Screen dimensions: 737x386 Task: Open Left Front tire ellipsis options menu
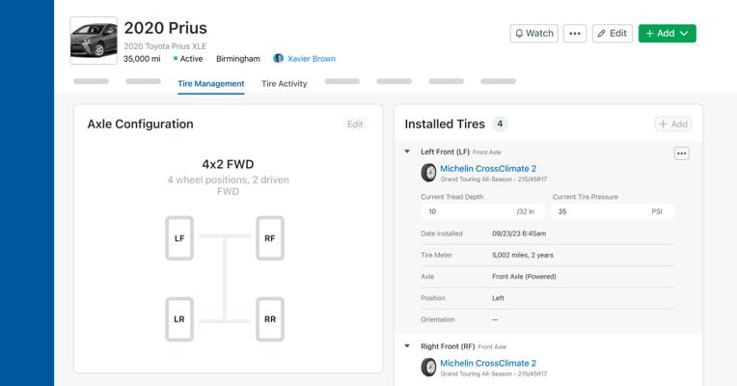click(681, 153)
